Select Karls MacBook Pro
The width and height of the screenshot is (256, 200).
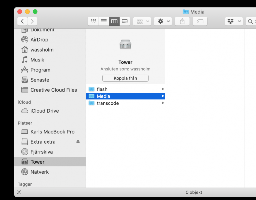coord(50,132)
